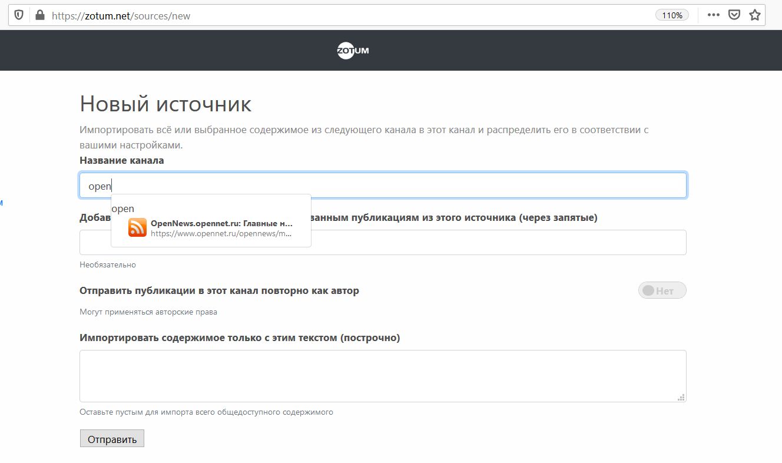Grab the textarea resize handle corner

click(681, 398)
